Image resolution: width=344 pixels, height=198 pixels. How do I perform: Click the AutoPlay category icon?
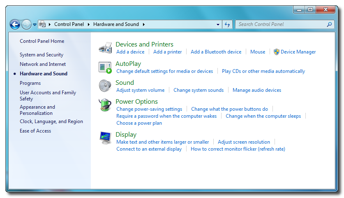click(105, 67)
